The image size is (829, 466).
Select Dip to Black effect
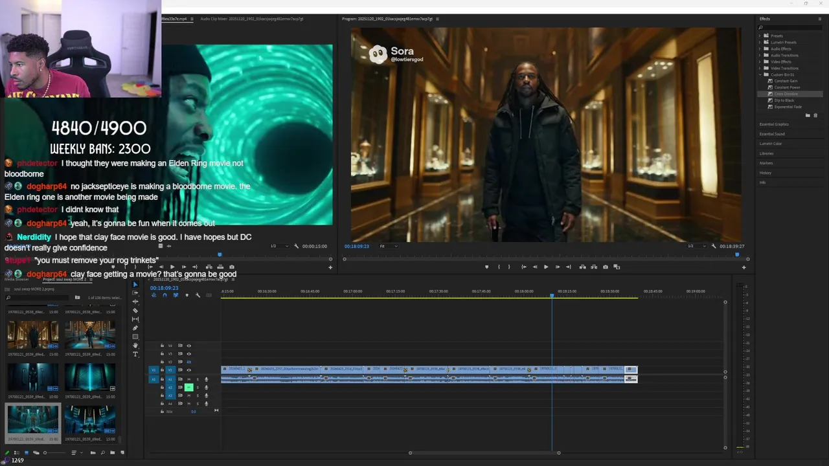coord(784,100)
